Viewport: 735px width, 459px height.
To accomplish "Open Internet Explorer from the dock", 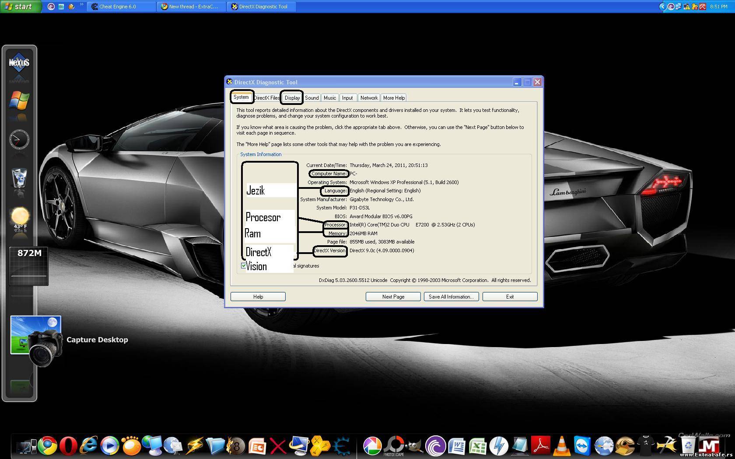I will click(x=89, y=446).
